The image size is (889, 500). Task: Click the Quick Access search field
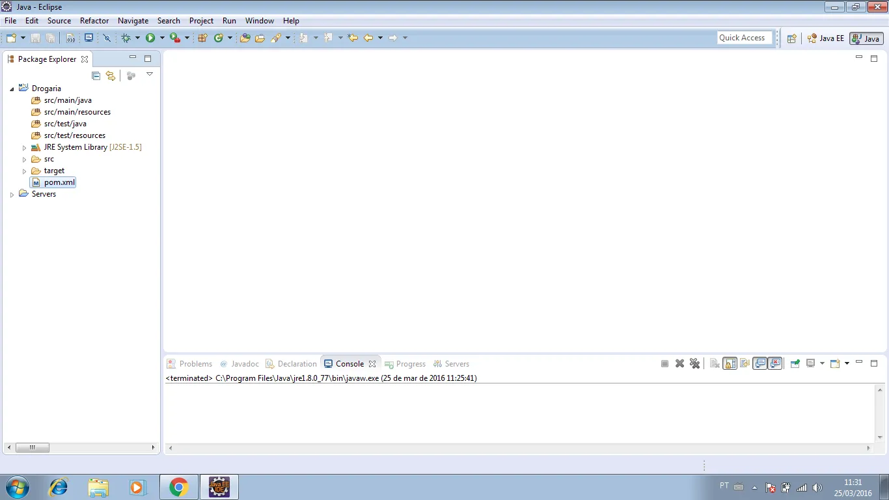tap(745, 38)
